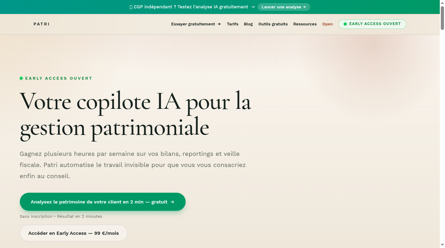Click "Sans inscription • Résultat en 2 minutes" text

61,216
